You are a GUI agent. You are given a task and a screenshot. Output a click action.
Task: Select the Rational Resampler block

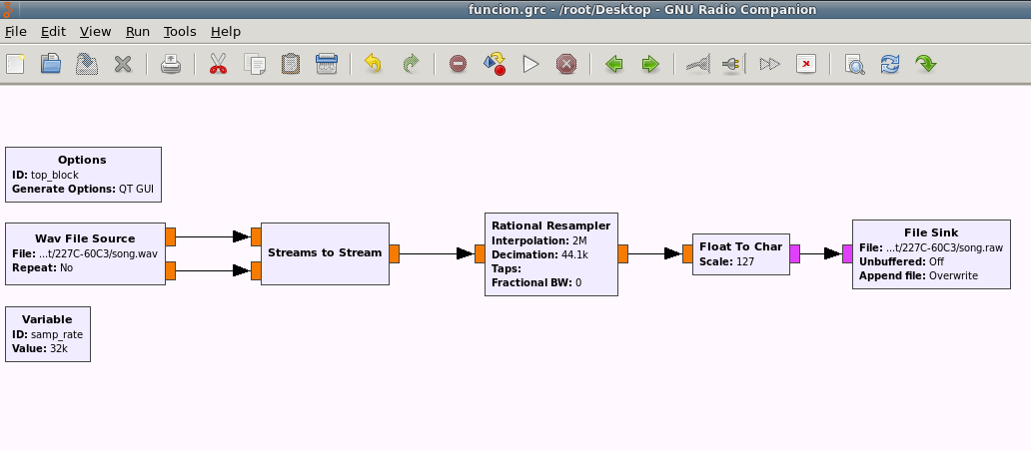pyautogui.click(x=551, y=254)
